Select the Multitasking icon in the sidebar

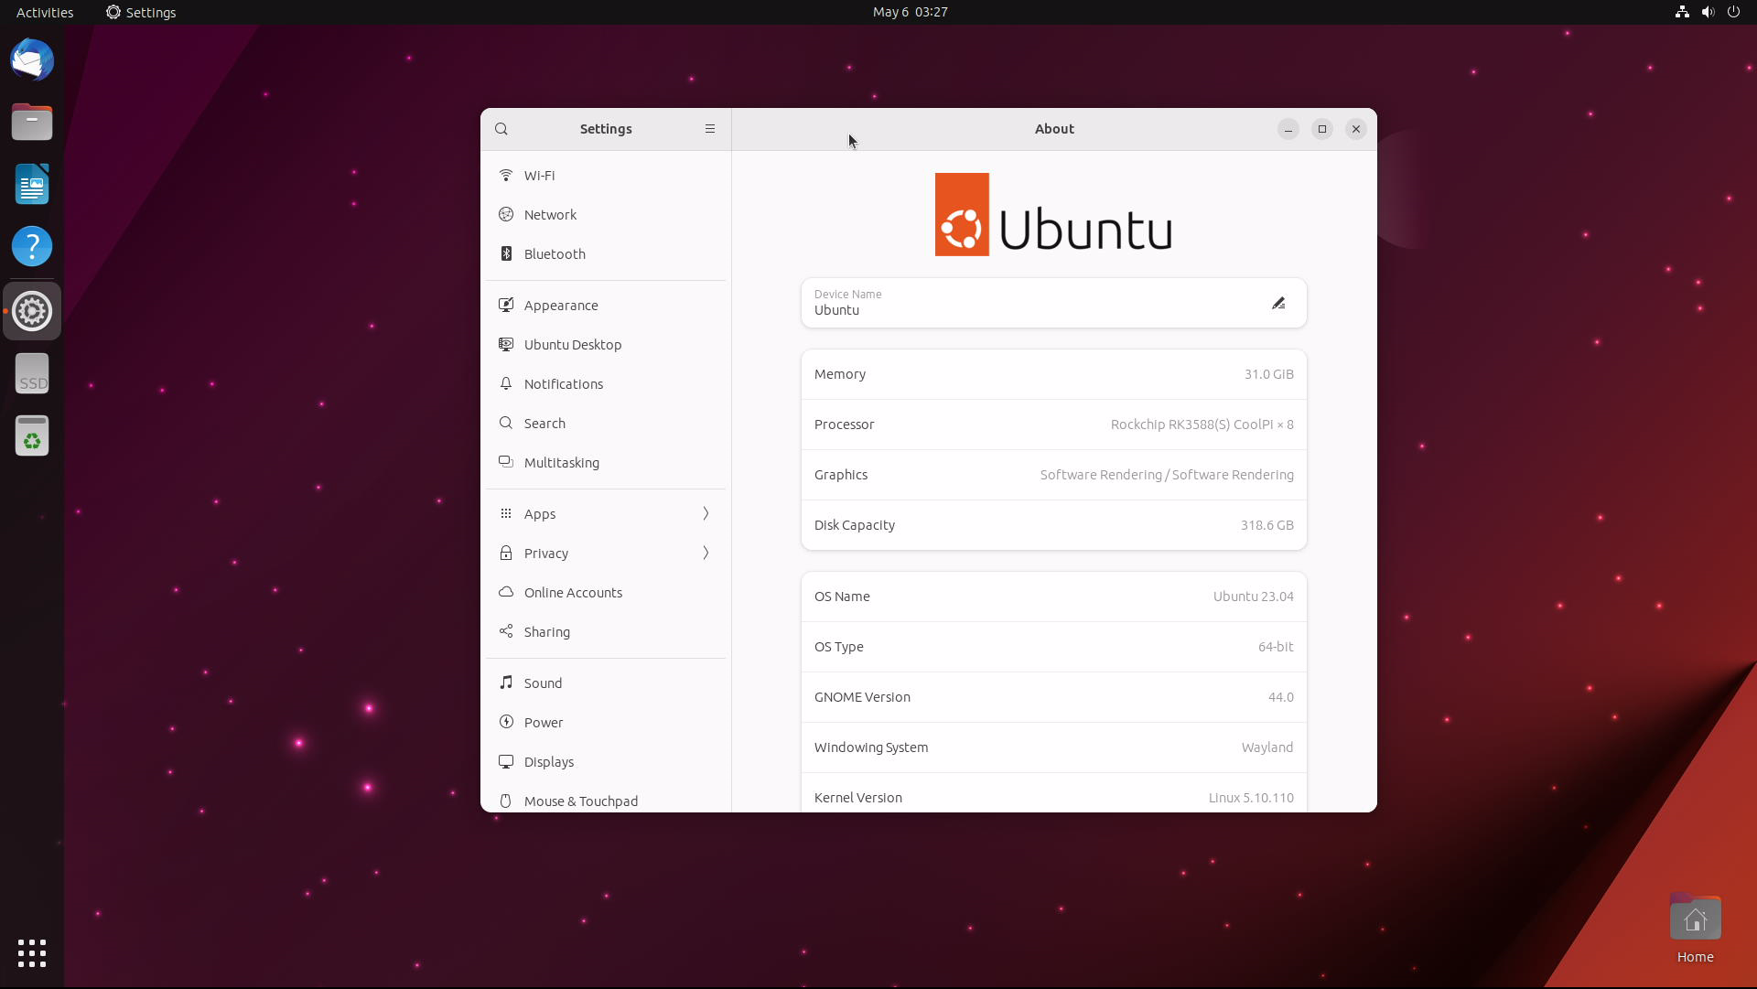(506, 462)
